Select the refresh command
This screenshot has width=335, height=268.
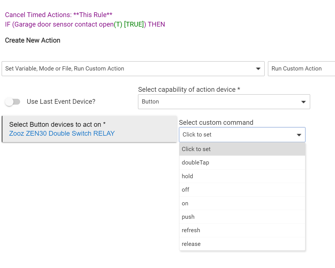tap(242, 230)
